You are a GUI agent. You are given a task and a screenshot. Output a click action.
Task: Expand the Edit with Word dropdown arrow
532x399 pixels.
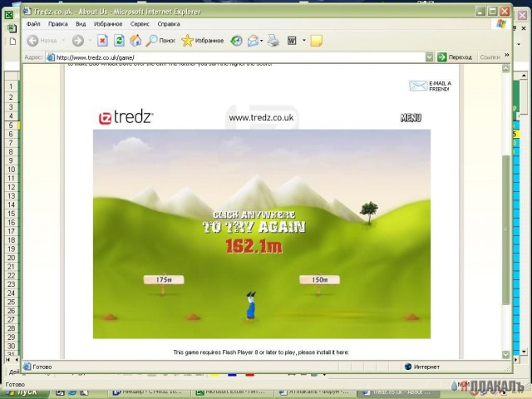click(304, 41)
